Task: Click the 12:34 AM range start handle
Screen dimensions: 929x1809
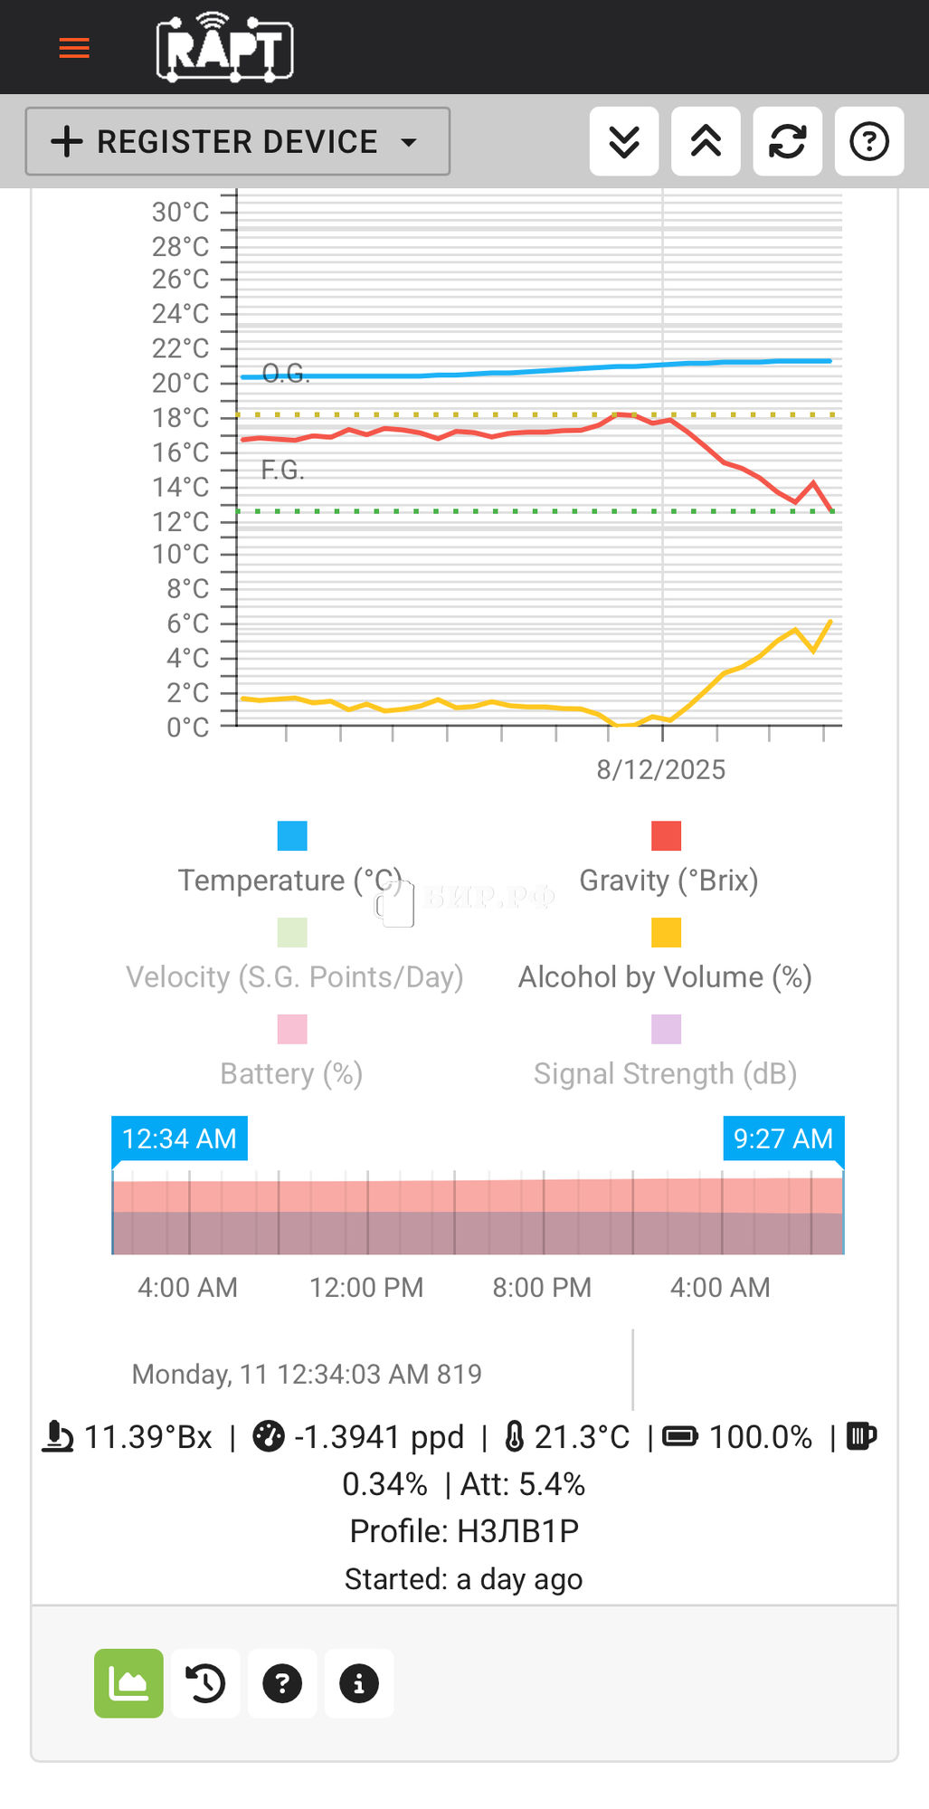Action: click(179, 1138)
